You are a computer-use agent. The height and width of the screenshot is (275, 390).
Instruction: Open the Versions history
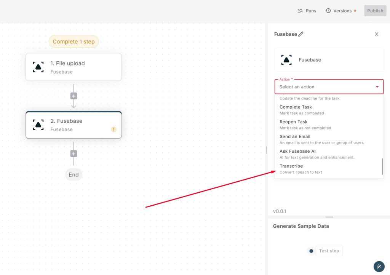click(340, 11)
